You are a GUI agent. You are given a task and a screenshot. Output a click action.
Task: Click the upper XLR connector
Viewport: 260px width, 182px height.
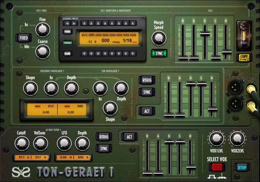235,87
